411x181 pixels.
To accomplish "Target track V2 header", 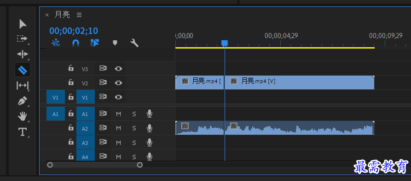I will (x=85, y=83).
